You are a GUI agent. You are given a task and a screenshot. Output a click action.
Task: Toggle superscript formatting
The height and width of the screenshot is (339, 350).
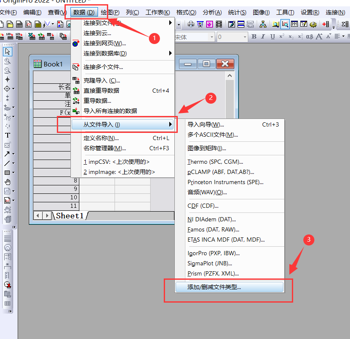(x=282, y=36)
